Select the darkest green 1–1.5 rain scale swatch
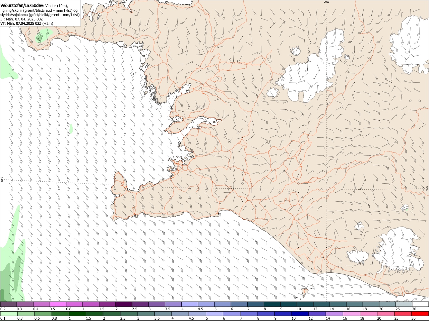 (78, 314)
